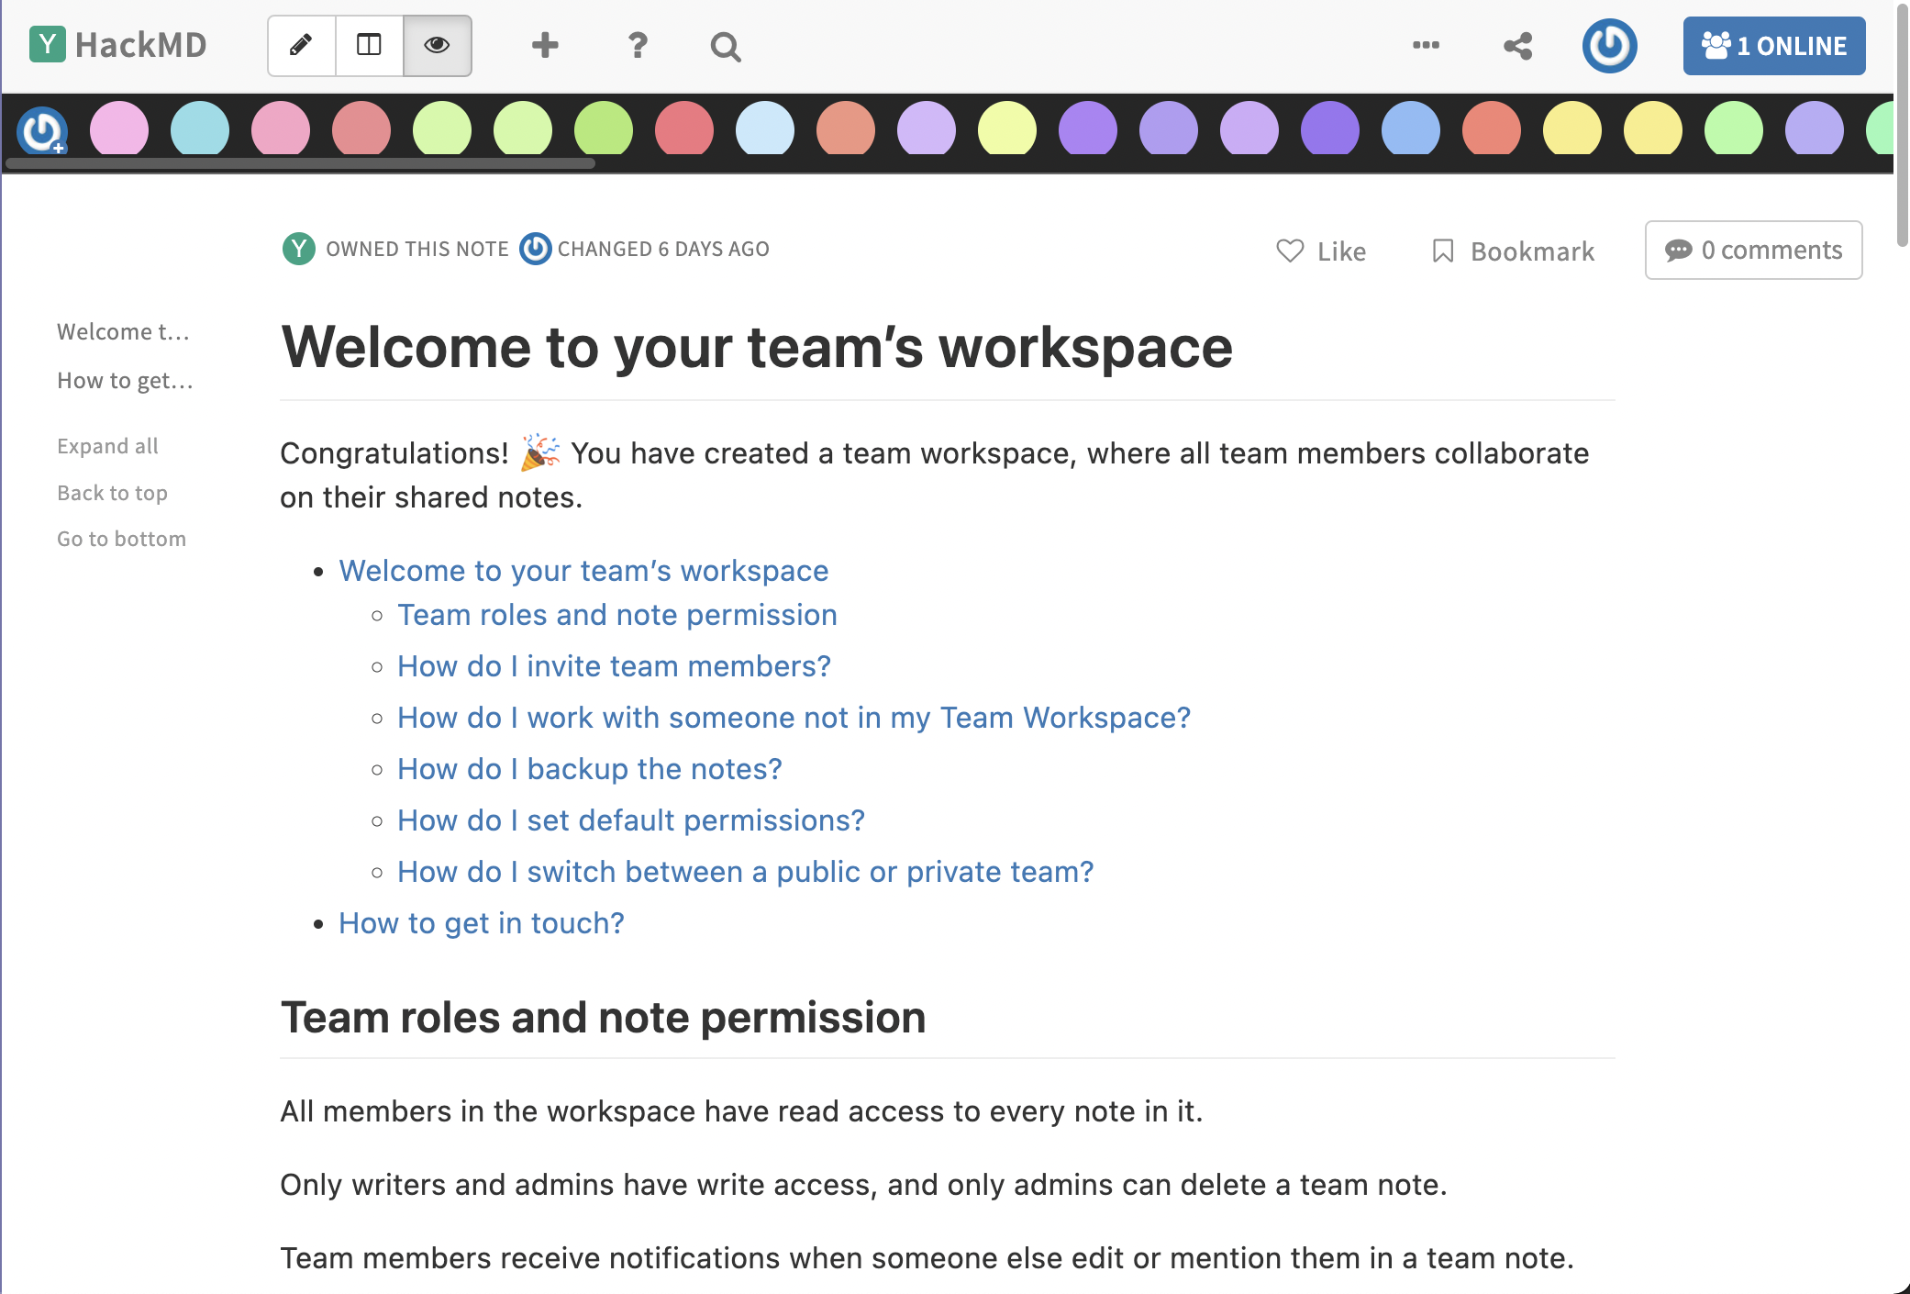Open 'How do I backup the notes?' link

589,769
